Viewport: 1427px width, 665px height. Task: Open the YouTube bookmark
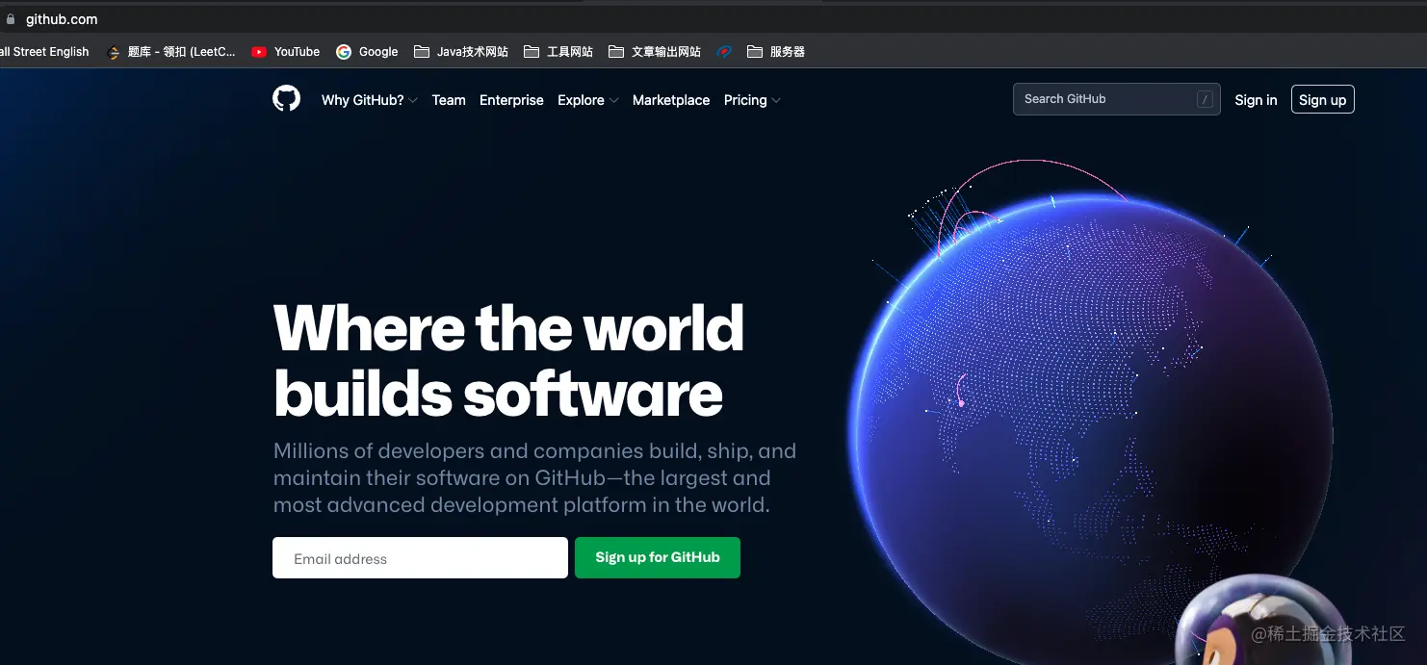point(285,52)
